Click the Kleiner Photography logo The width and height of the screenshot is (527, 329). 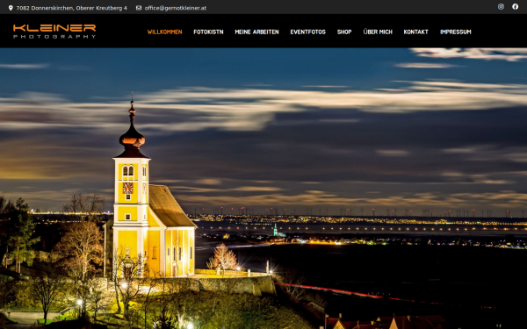point(54,32)
